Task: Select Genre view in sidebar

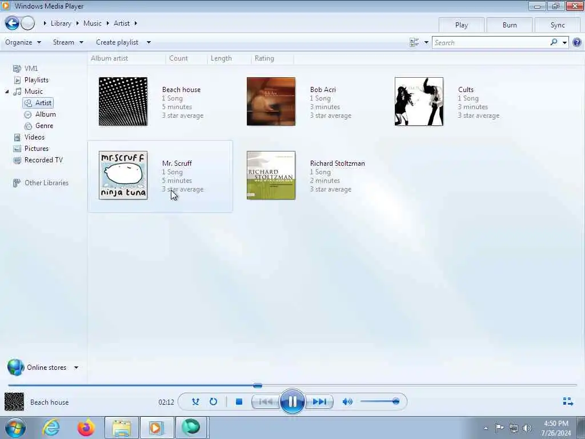Action: pyautogui.click(x=44, y=126)
